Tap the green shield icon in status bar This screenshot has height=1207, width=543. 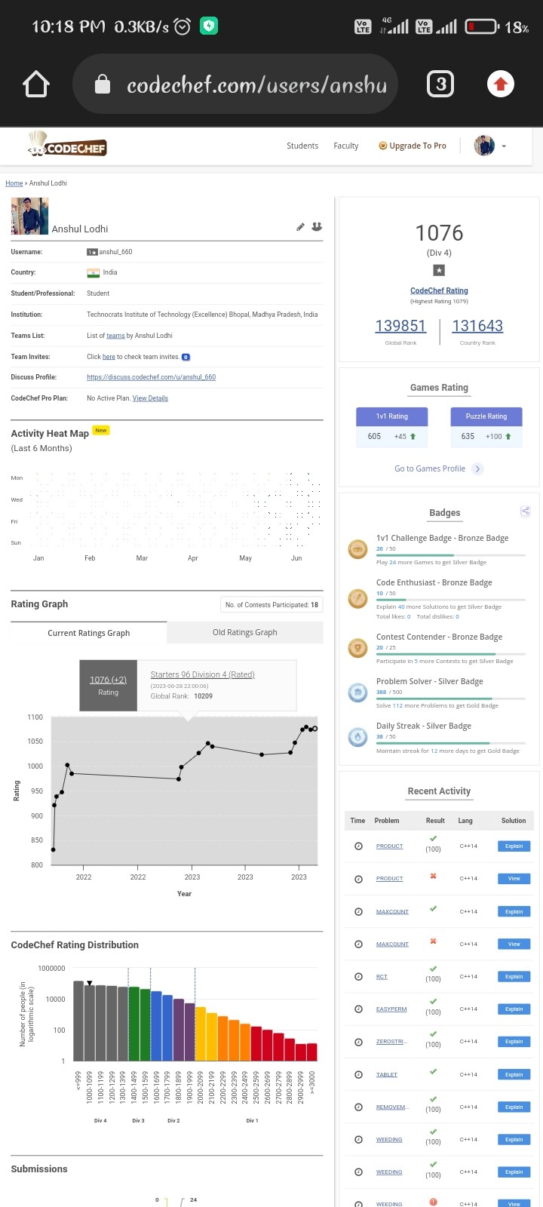pos(209,26)
